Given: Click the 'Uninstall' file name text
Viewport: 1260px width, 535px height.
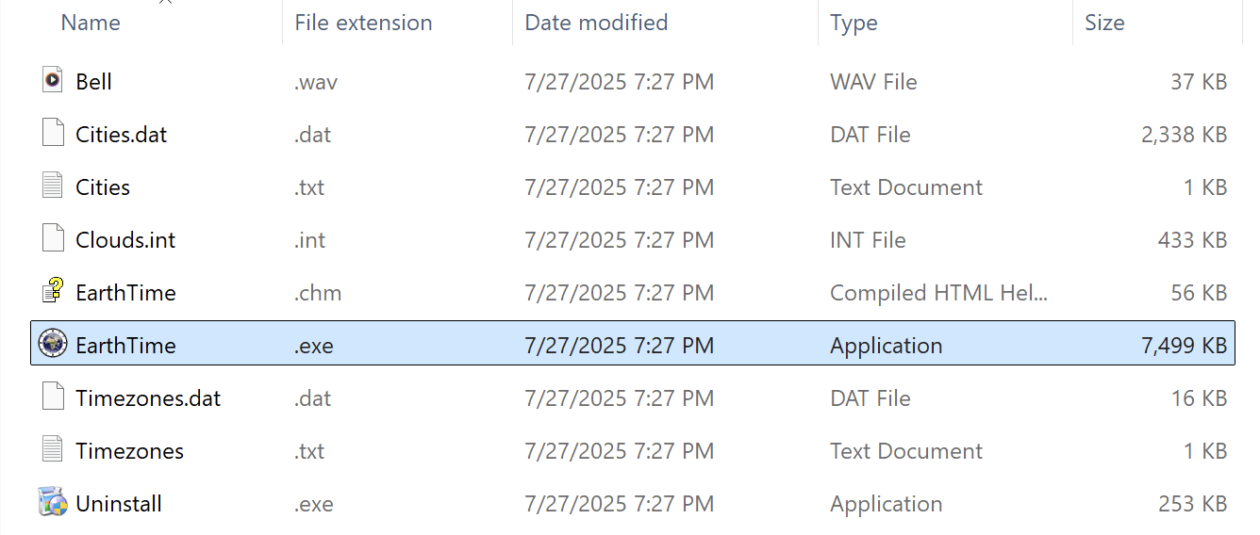Looking at the screenshot, I should tap(119, 504).
